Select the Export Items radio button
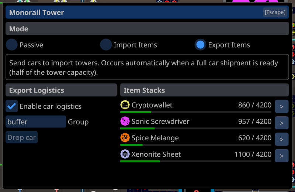 (200, 45)
